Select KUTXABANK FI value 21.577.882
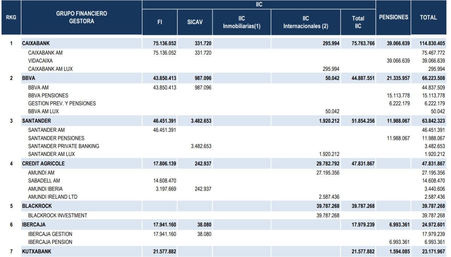Image resolution: width=451 pixels, height=257 pixels. click(165, 252)
